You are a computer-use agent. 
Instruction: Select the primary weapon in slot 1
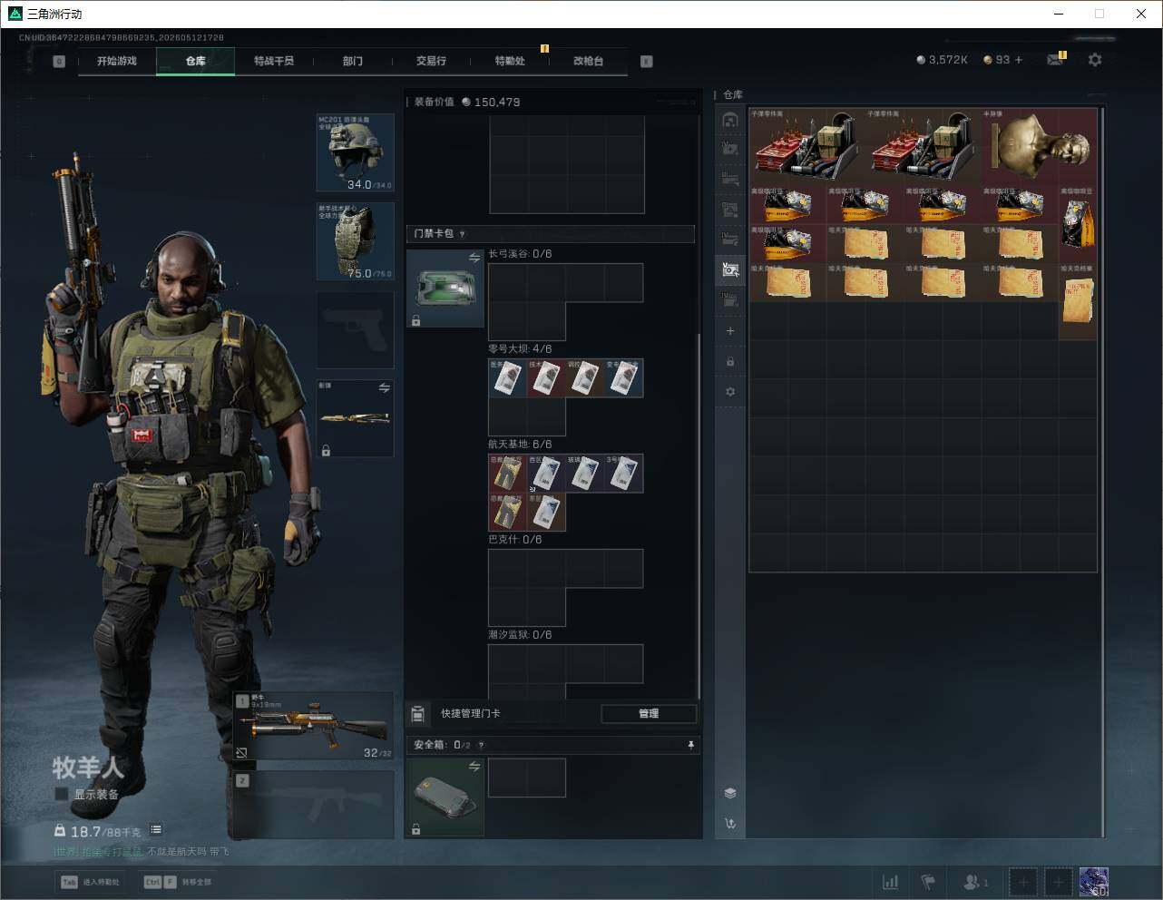(x=313, y=726)
